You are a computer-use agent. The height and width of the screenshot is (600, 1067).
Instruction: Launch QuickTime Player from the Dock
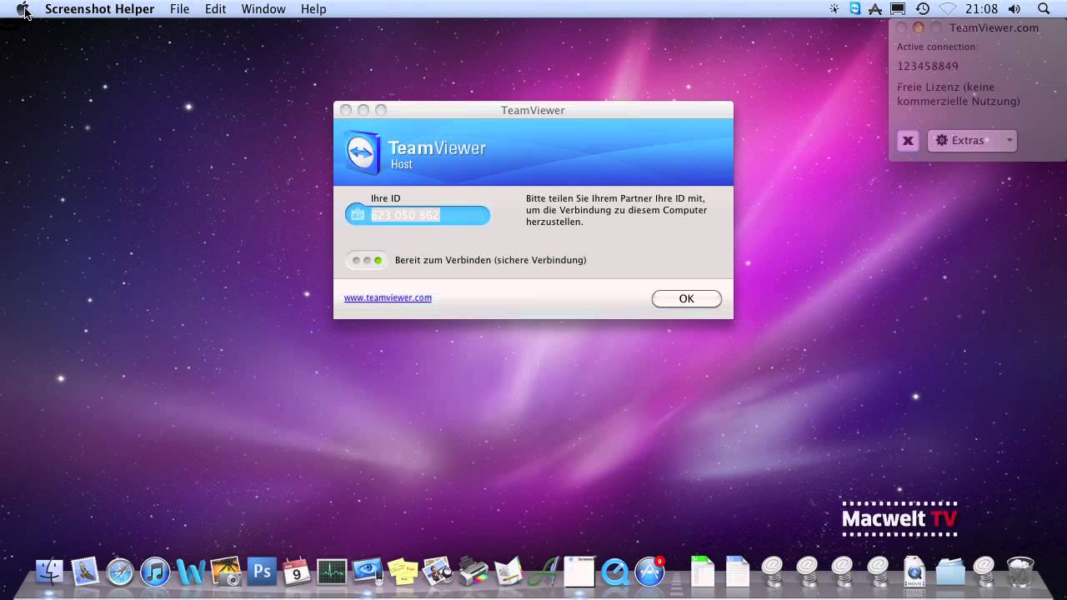615,572
